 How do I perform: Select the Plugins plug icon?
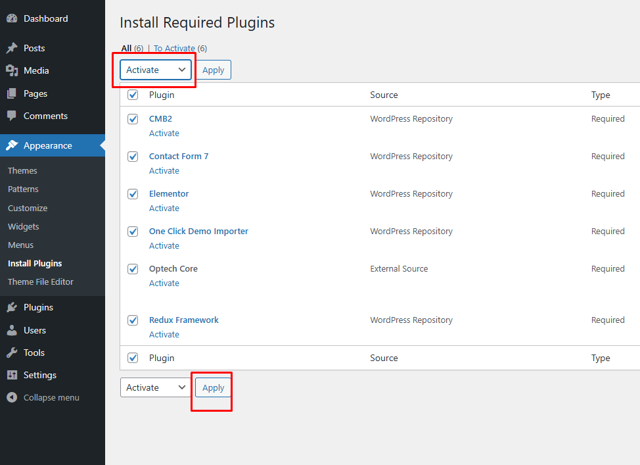(x=12, y=306)
